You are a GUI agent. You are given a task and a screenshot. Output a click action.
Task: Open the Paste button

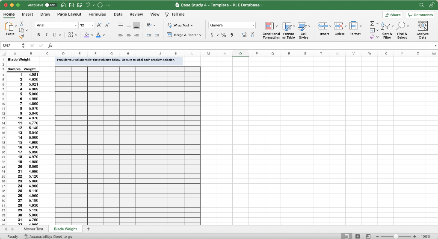[10, 29]
